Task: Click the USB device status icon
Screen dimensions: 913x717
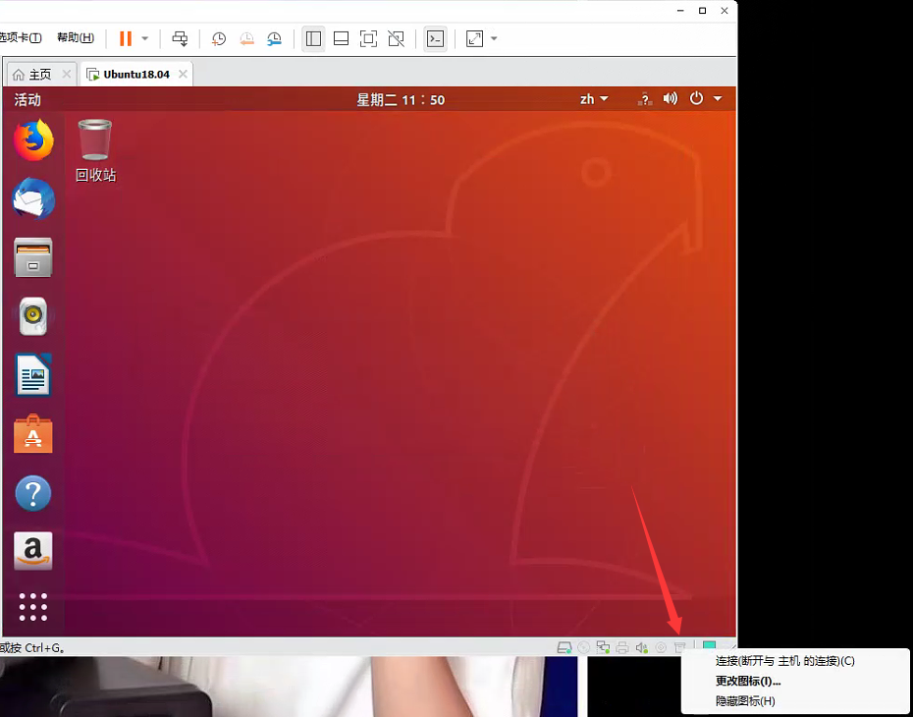Action: pos(680,647)
